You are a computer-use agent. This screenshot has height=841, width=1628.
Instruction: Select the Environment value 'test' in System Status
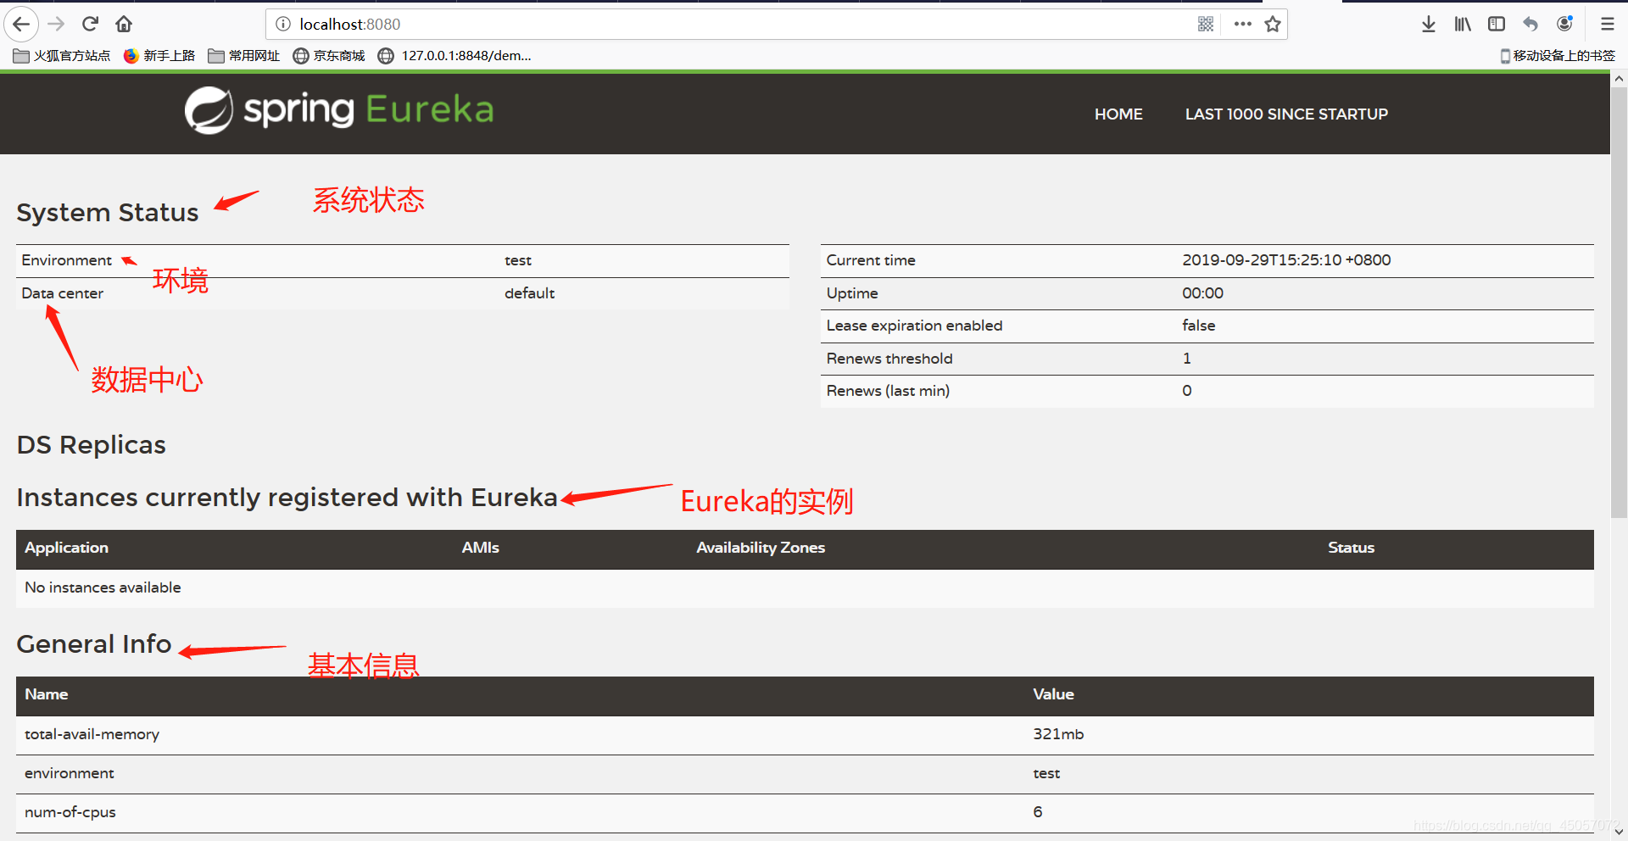point(518,260)
